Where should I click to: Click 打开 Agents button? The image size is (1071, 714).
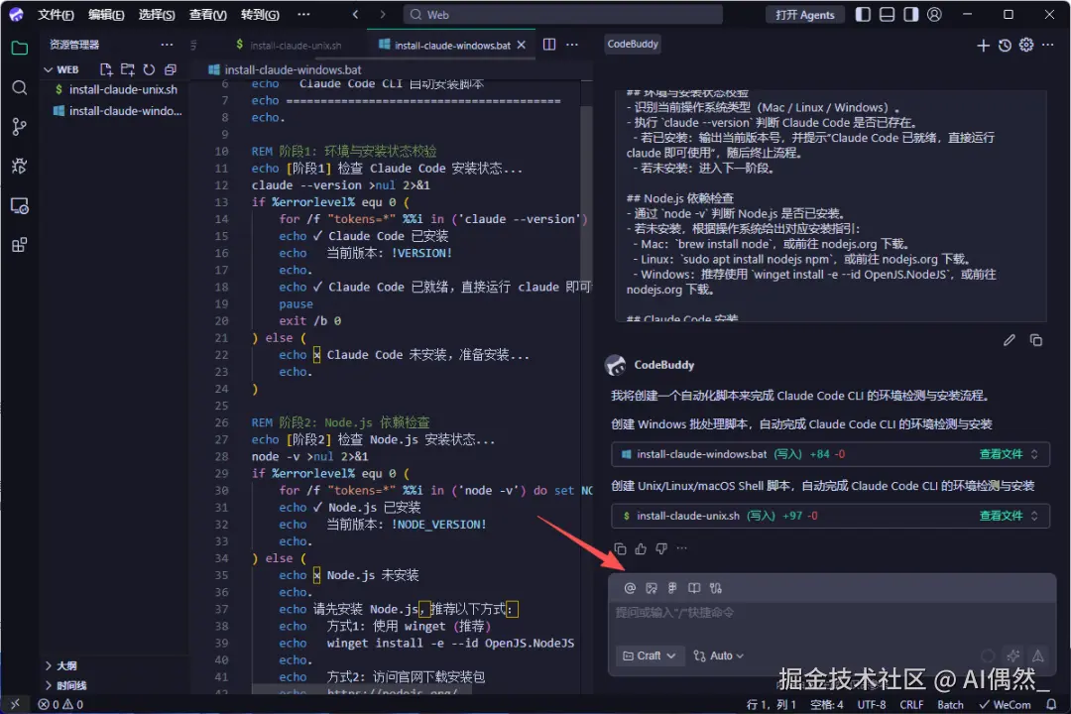click(x=805, y=15)
